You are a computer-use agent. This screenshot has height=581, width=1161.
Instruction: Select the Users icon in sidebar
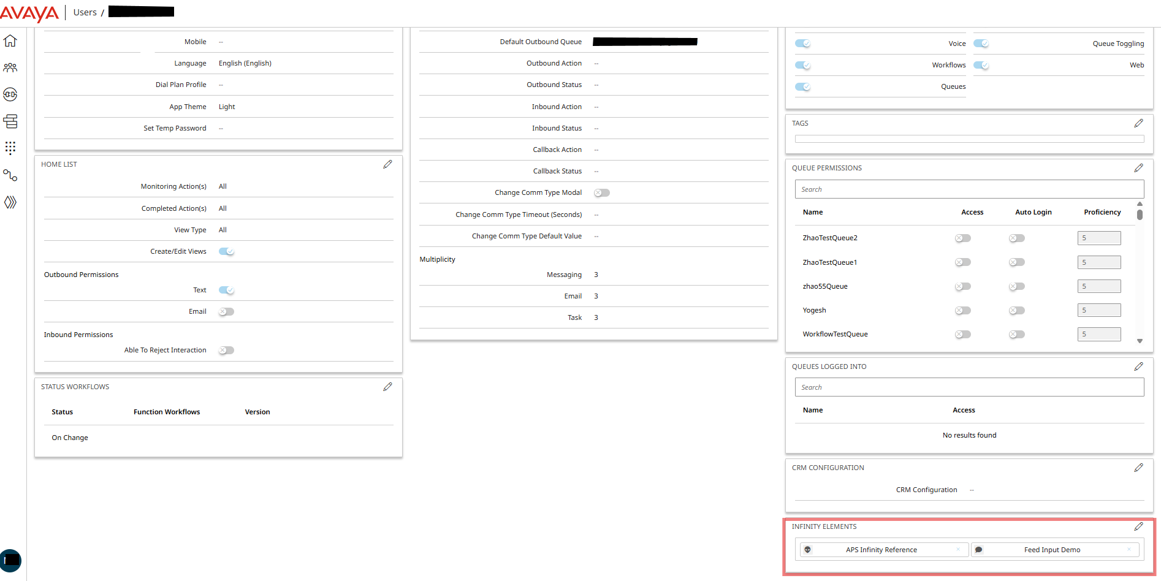click(10, 67)
